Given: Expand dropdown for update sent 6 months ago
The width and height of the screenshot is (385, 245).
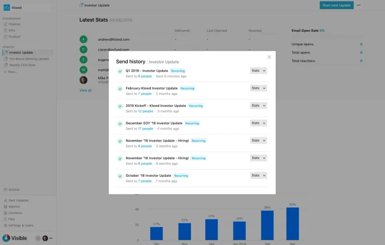Looking at the screenshot, I should point(264,158).
